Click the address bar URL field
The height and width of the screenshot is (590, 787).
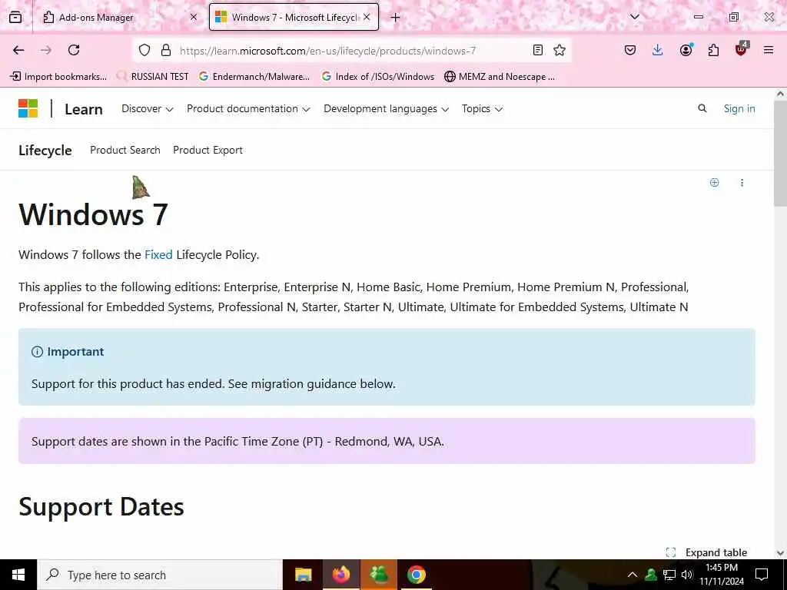(x=351, y=51)
